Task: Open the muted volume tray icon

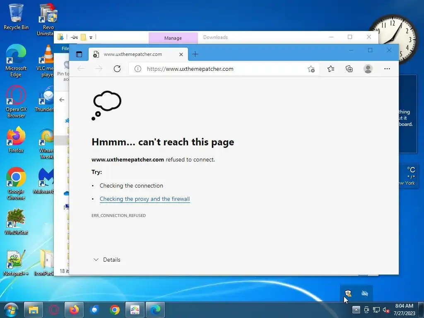Action: tap(386, 310)
